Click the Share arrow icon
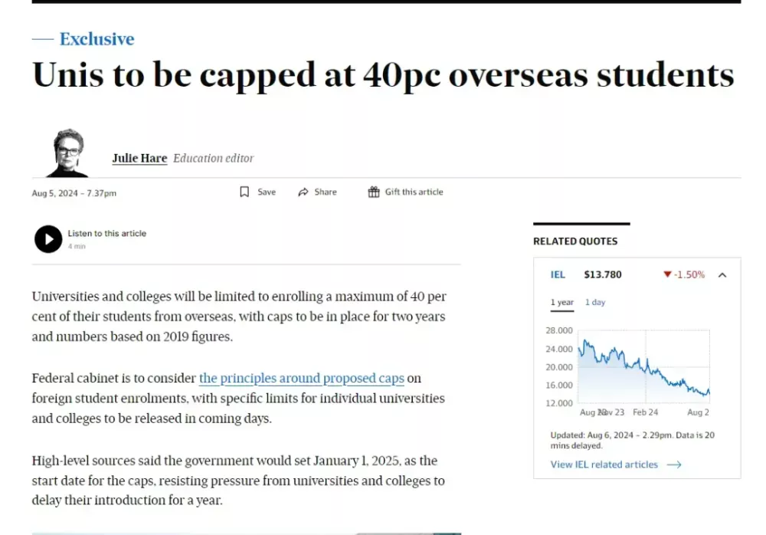This screenshot has height=535, width=766. pos(303,192)
